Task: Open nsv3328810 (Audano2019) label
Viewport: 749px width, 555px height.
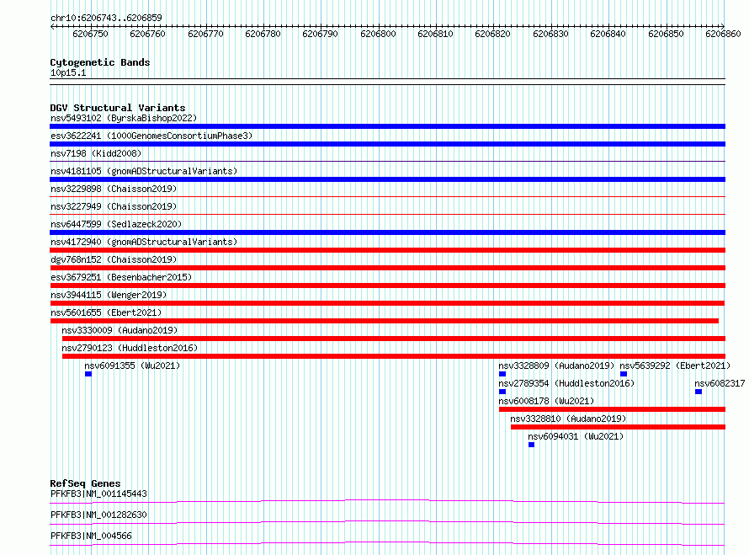Action: coord(568,419)
